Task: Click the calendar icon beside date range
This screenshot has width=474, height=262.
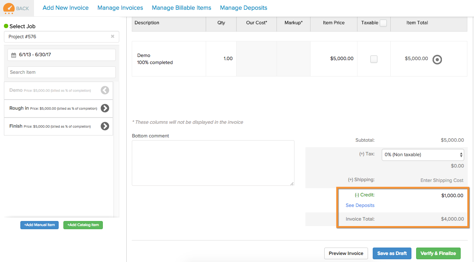Action: pyautogui.click(x=14, y=55)
